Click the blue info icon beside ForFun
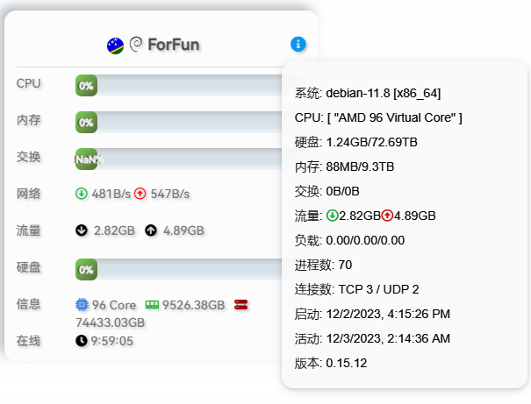The height and width of the screenshot is (404, 531). click(298, 44)
